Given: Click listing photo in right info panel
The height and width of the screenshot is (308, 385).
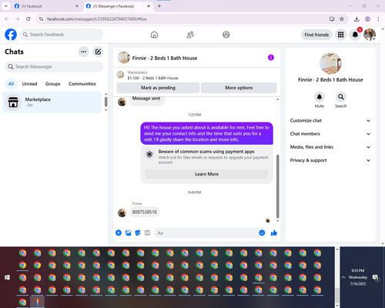Looking at the screenshot, I should tap(330, 63).
